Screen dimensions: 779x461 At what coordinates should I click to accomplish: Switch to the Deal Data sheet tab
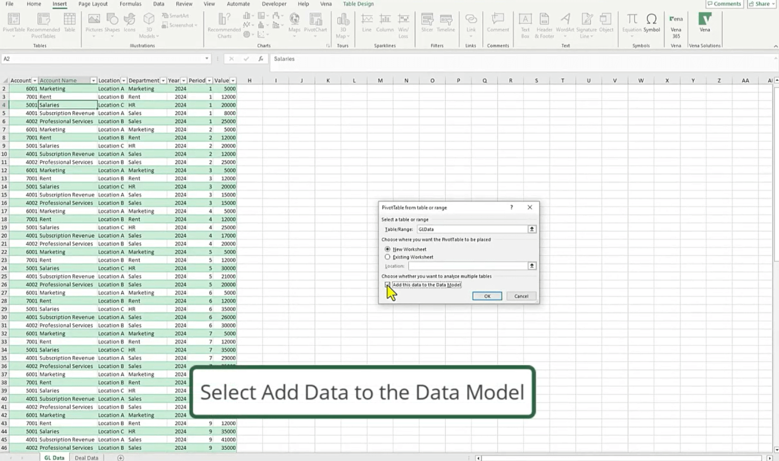pyautogui.click(x=86, y=457)
